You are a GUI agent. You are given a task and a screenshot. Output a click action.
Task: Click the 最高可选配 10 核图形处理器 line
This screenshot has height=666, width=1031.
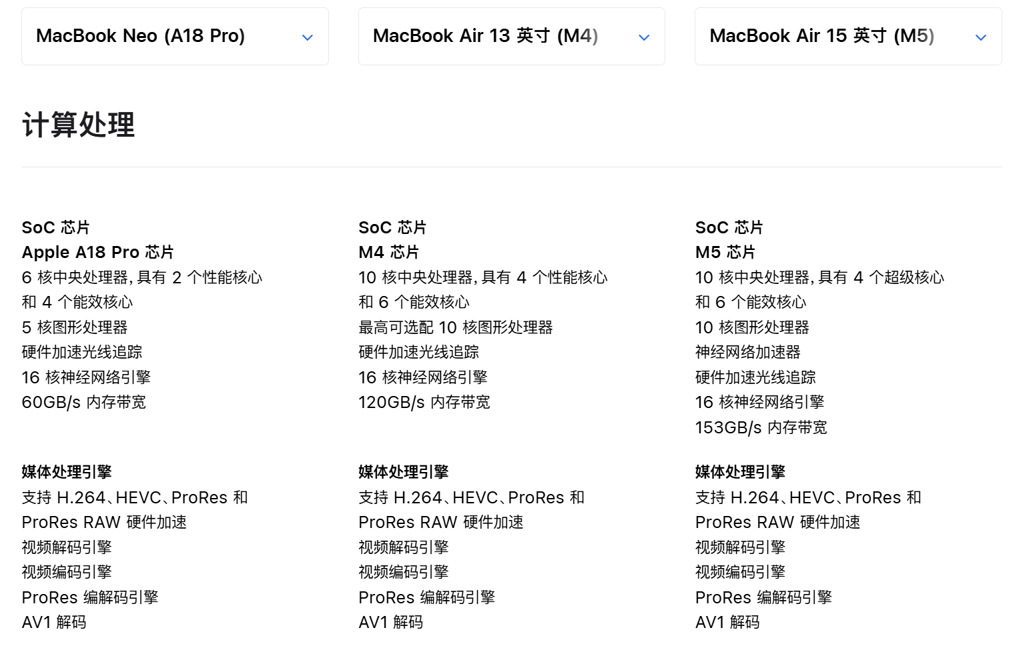pyautogui.click(x=456, y=328)
